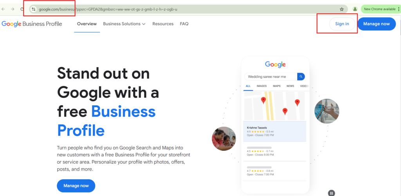This screenshot has width=401, height=196.
Task: Click Manage now below the hero text
Action: tap(76, 185)
